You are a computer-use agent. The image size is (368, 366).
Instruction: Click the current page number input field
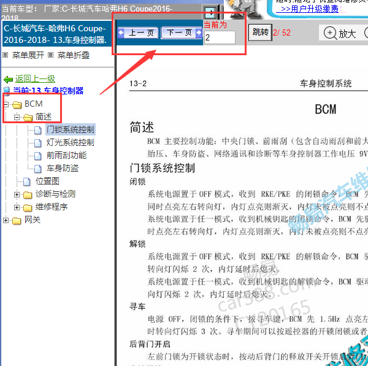(x=220, y=37)
